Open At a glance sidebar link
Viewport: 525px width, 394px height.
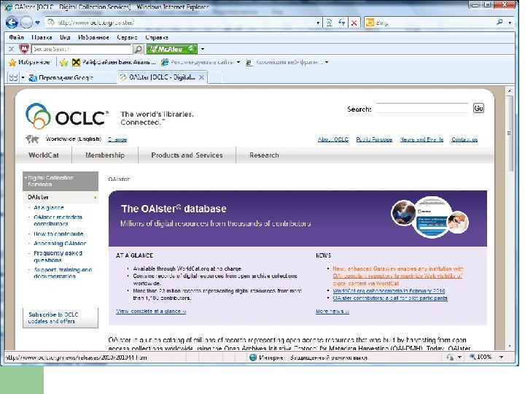pos(49,208)
